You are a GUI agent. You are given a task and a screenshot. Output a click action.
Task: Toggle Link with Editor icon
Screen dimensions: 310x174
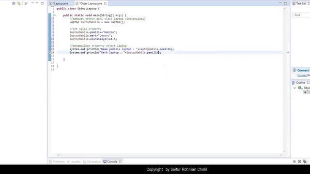(19, 3)
